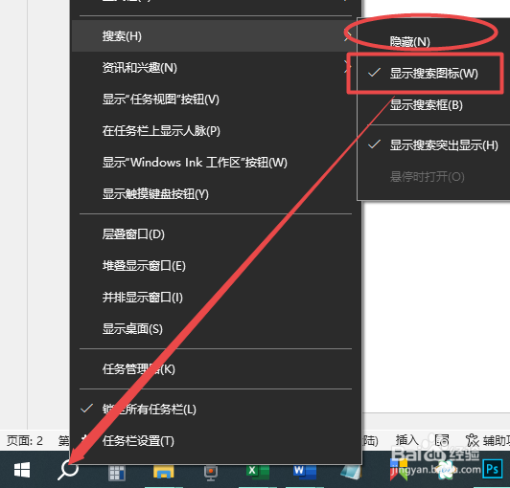This screenshot has height=488, width=510.
Task: Click the accessibility checker icon in Word
Action: (472, 440)
